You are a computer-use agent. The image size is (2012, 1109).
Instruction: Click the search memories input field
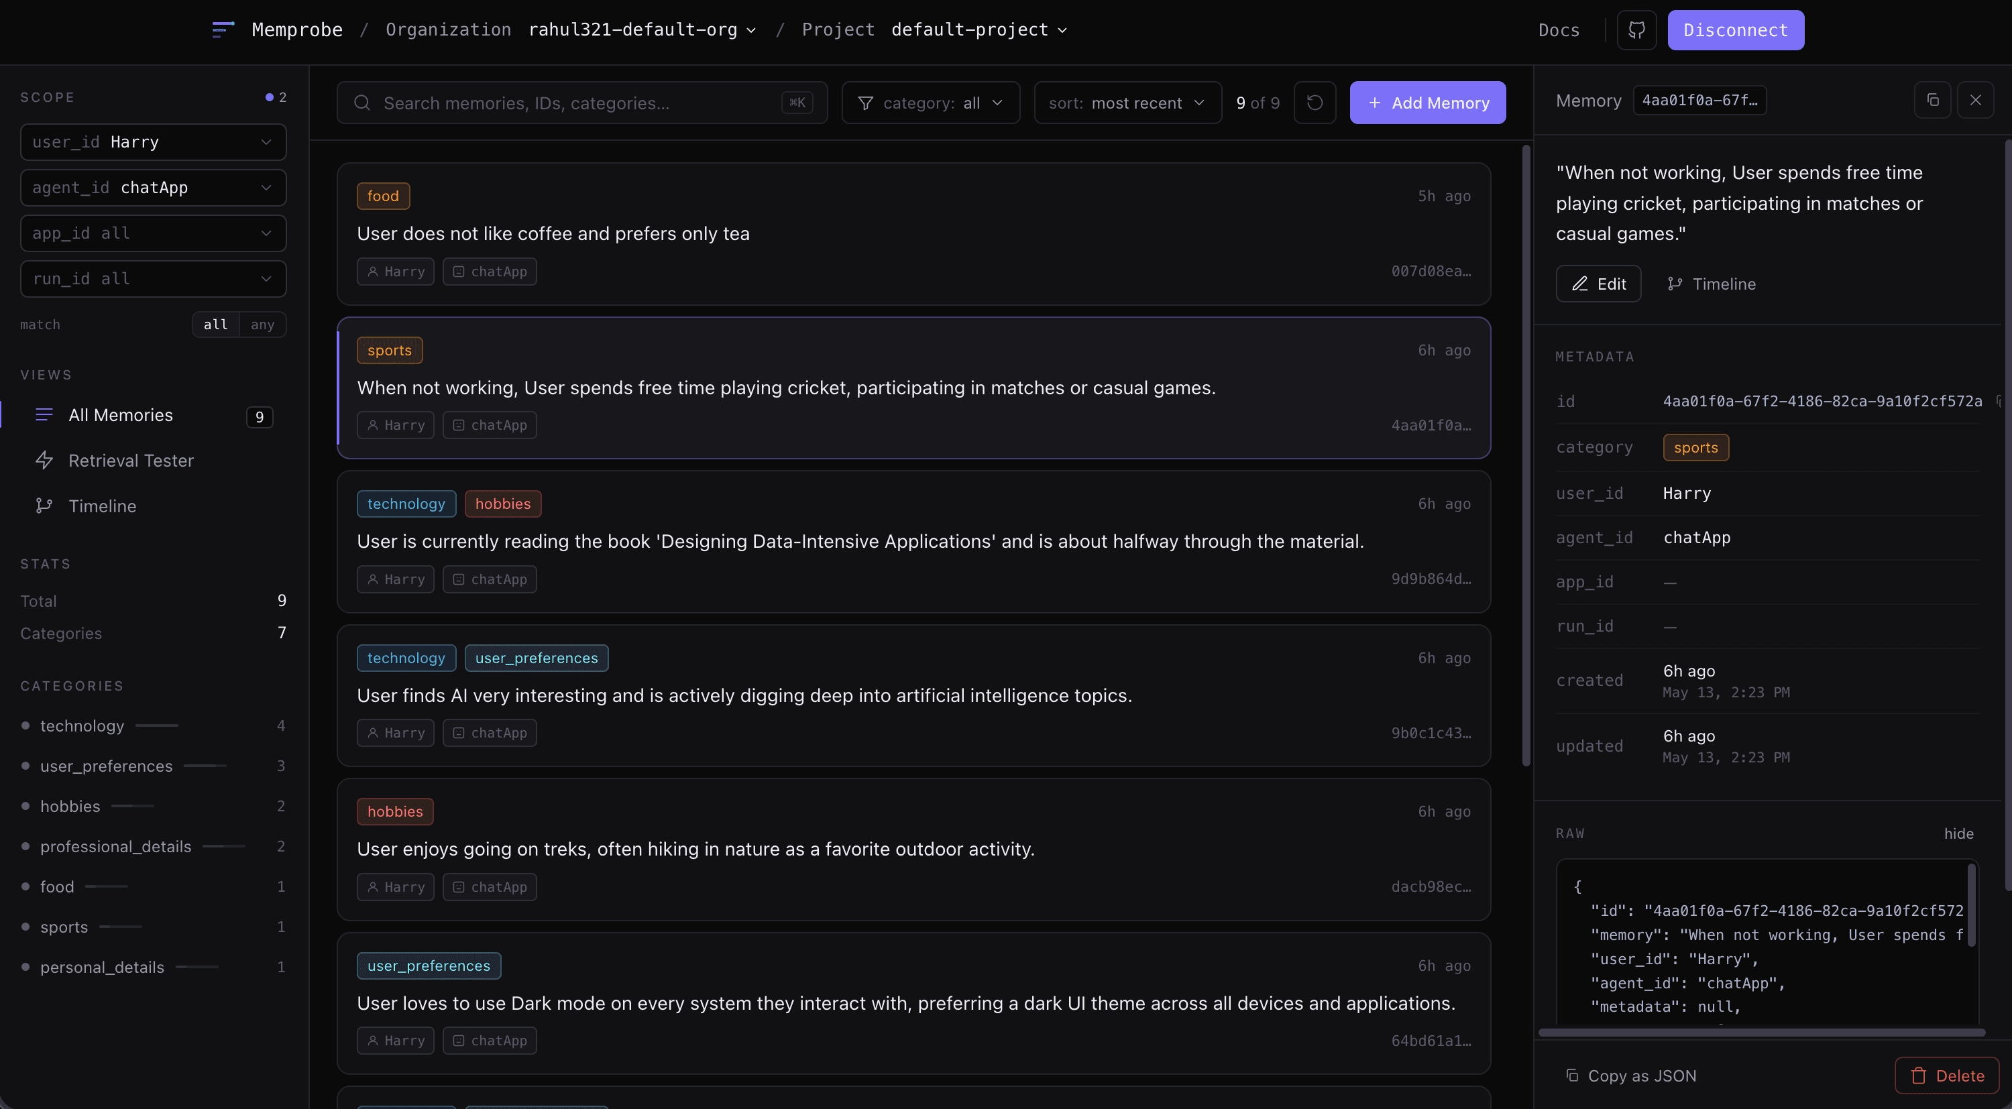point(582,103)
